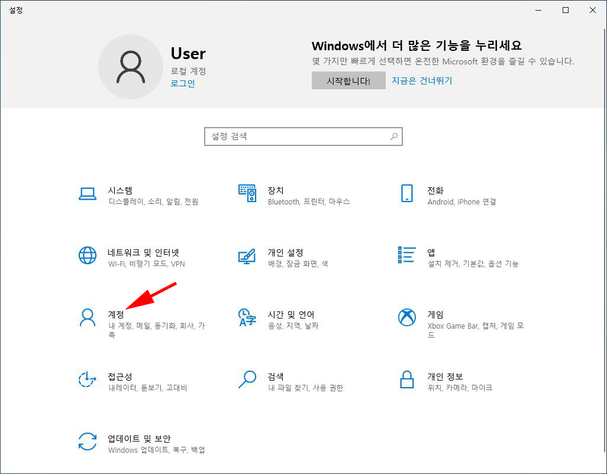Open the 계정 person icon
The image size is (607, 474).
click(x=88, y=317)
